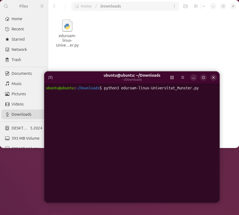The width and height of the screenshot is (239, 215).
Task: Click Downloads in the path bar
Action: click(111, 6)
